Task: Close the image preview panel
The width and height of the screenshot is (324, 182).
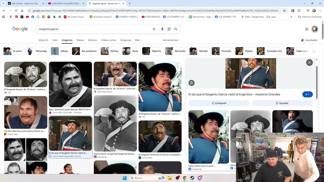Action: (x=309, y=62)
